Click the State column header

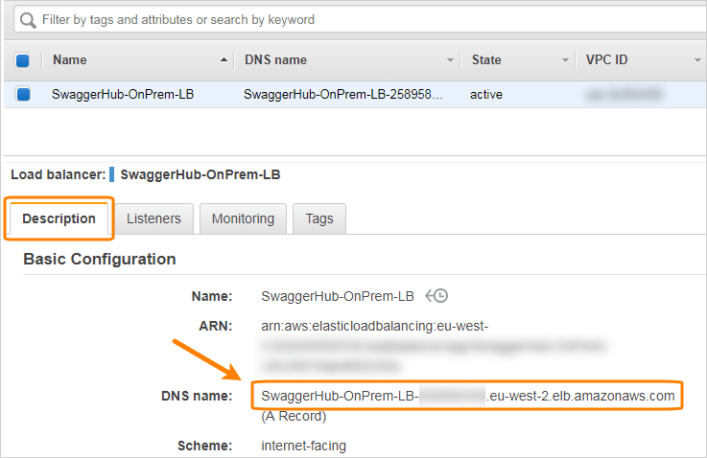[x=486, y=60]
